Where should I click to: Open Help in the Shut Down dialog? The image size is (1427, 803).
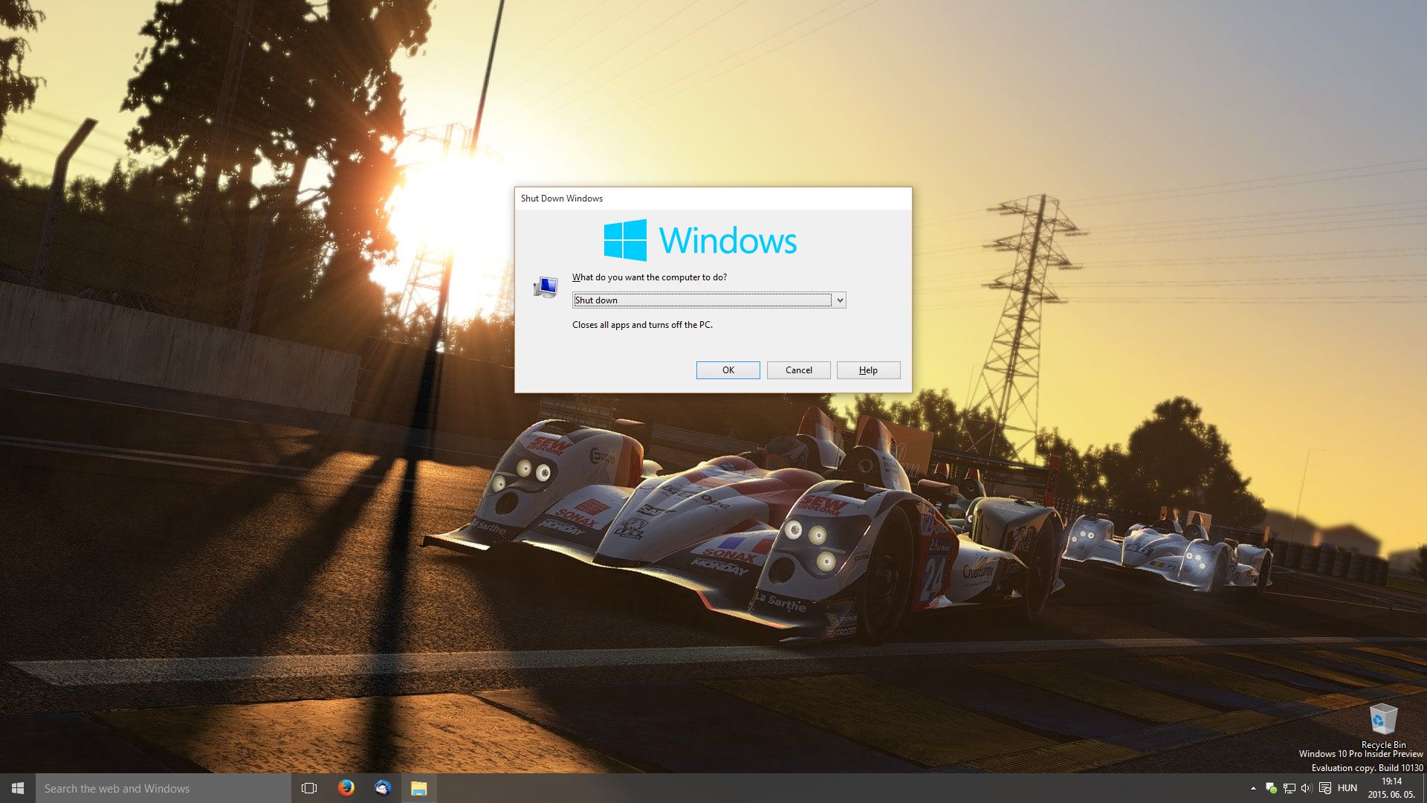coord(868,370)
